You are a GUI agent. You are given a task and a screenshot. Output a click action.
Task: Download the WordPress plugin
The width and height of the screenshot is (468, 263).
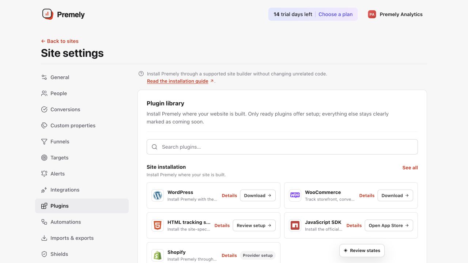pyautogui.click(x=258, y=195)
